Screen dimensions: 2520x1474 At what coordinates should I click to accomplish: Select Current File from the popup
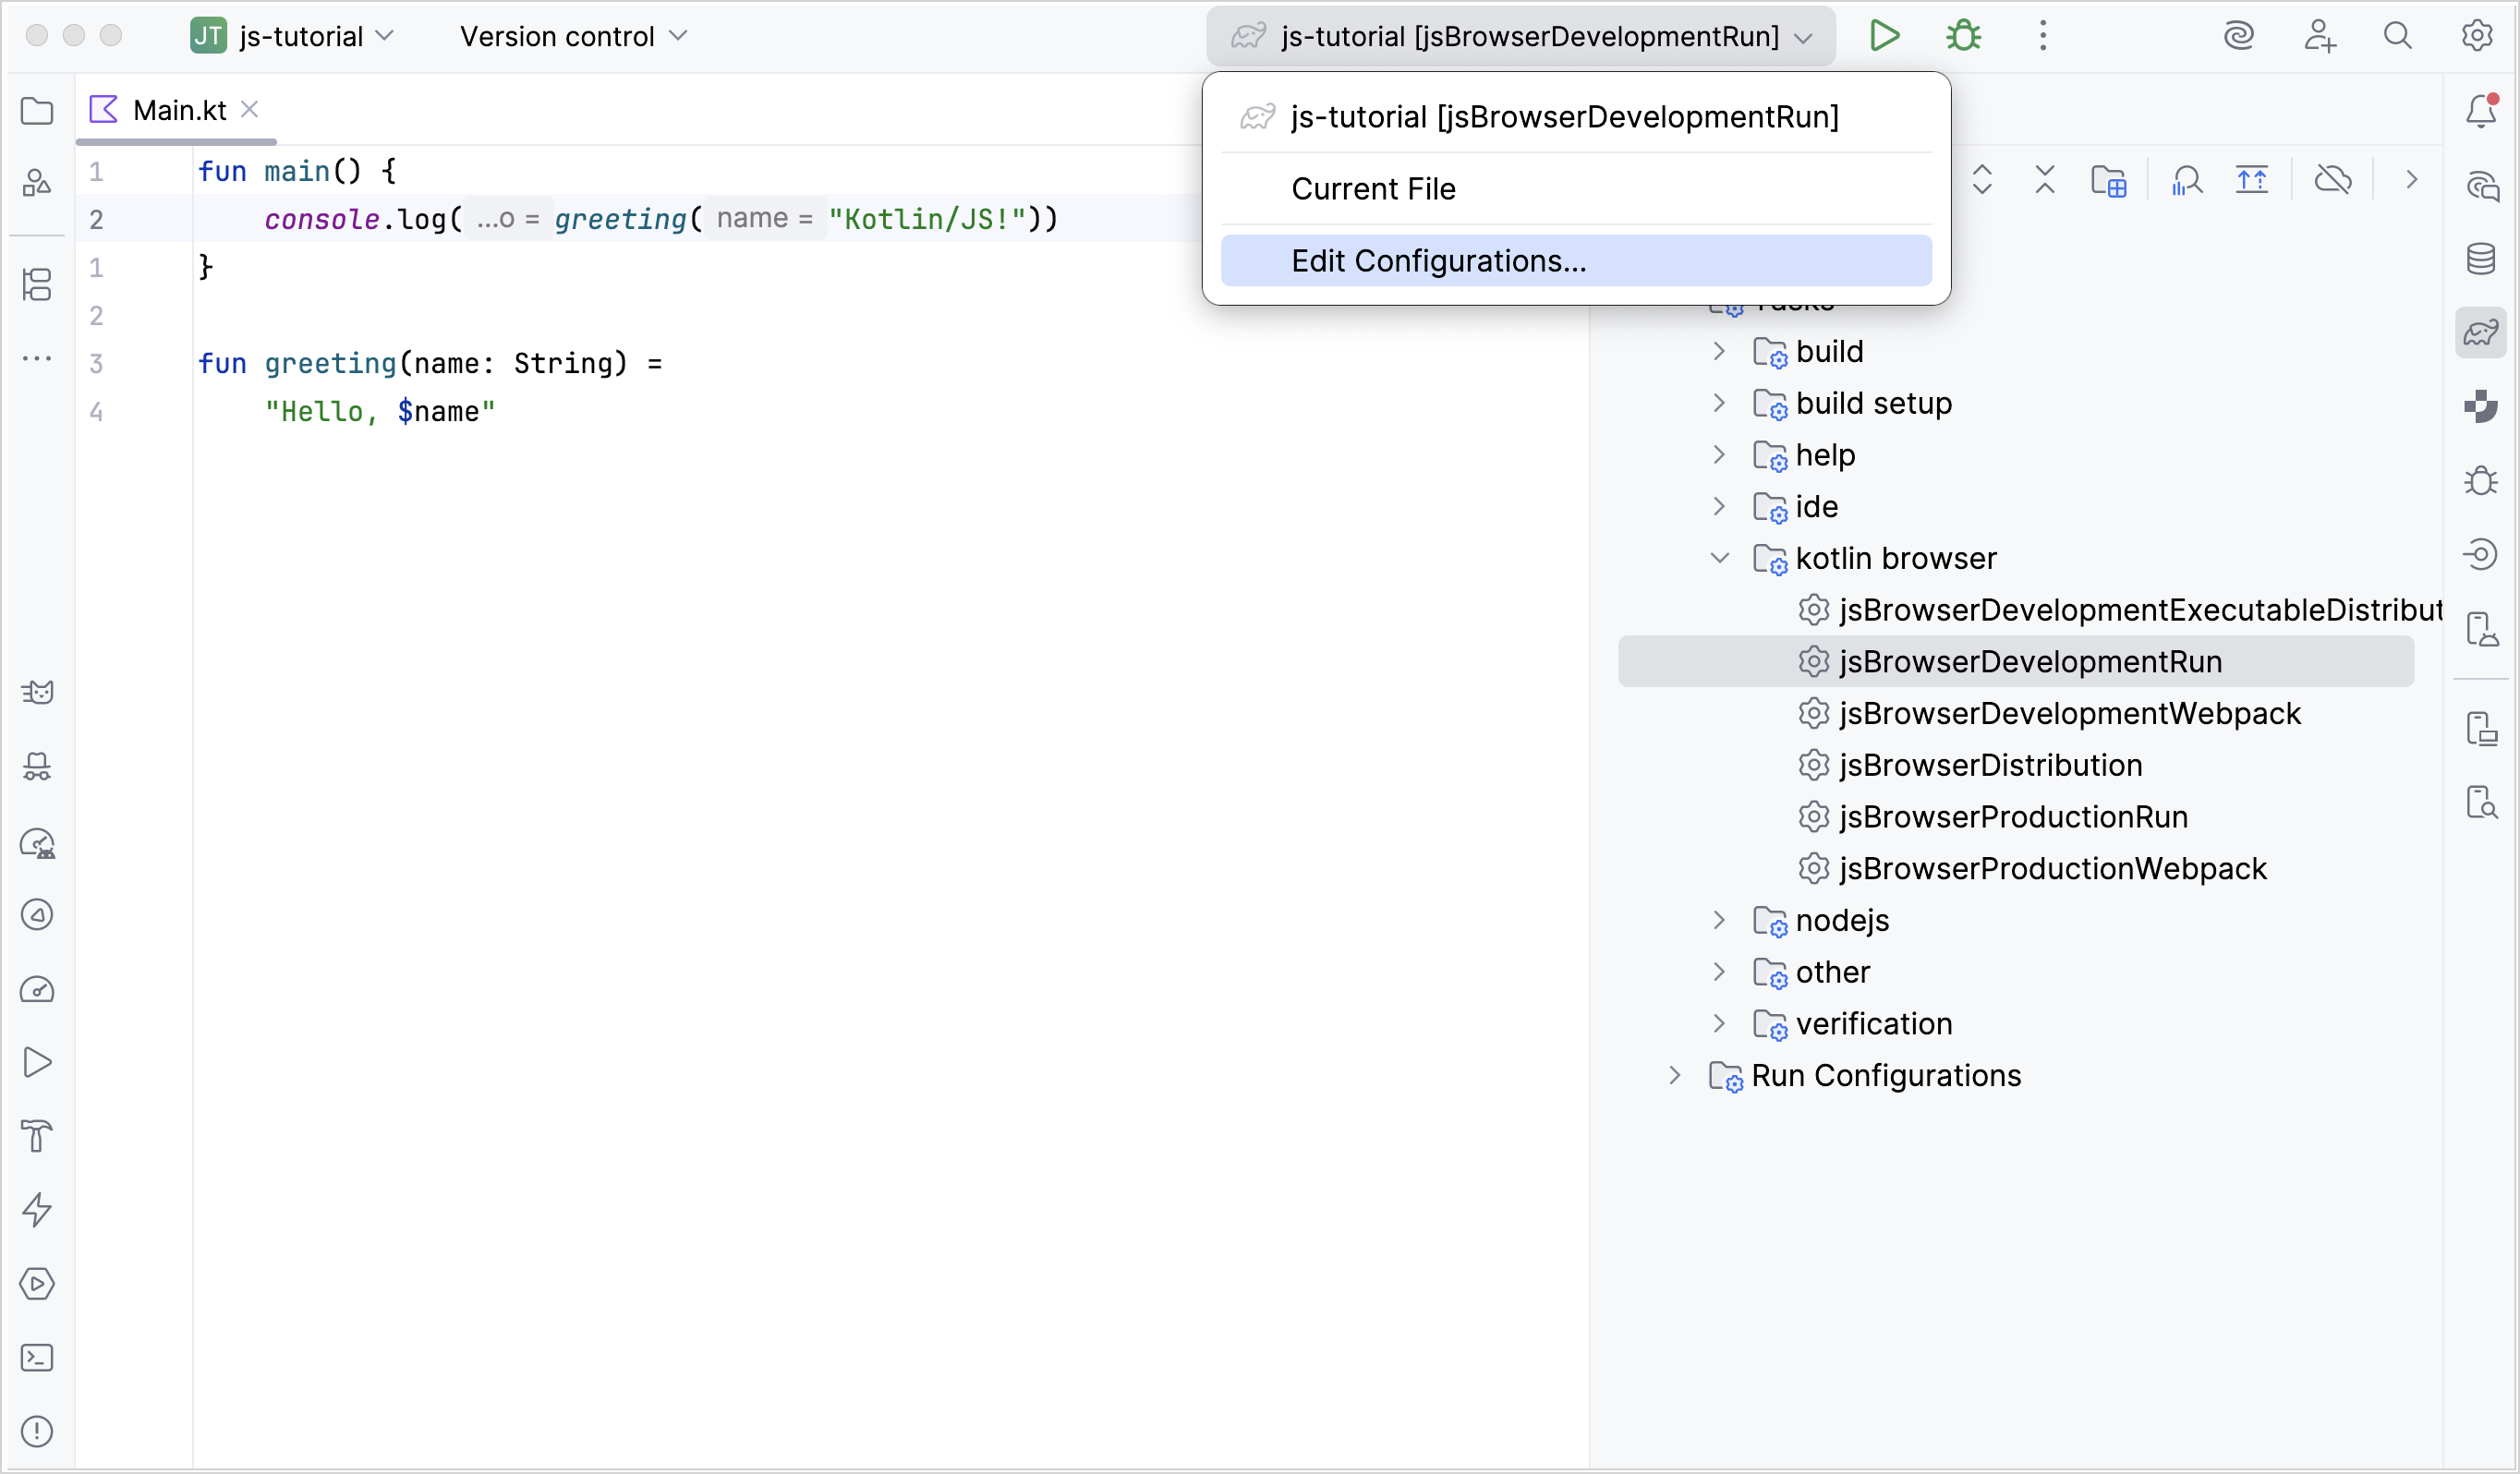[x=1375, y=188]
